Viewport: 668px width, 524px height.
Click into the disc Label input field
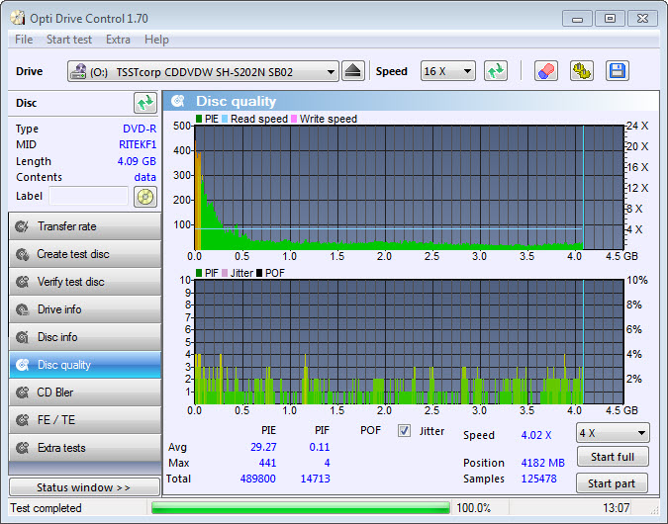tap(89, 196)
